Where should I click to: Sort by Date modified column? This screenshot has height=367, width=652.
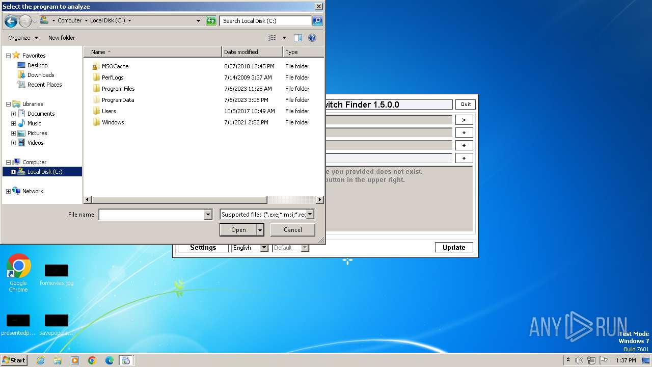point(252,52)
